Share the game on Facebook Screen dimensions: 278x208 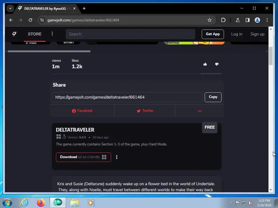click(82, 111)
